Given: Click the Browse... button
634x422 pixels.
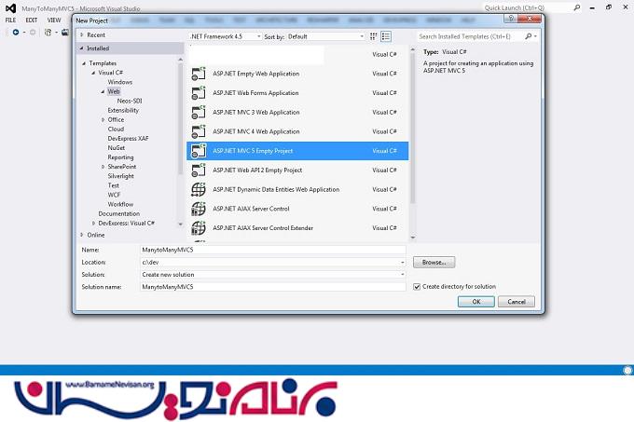Looking at the screenshot, I should click(x=434, y=263).
